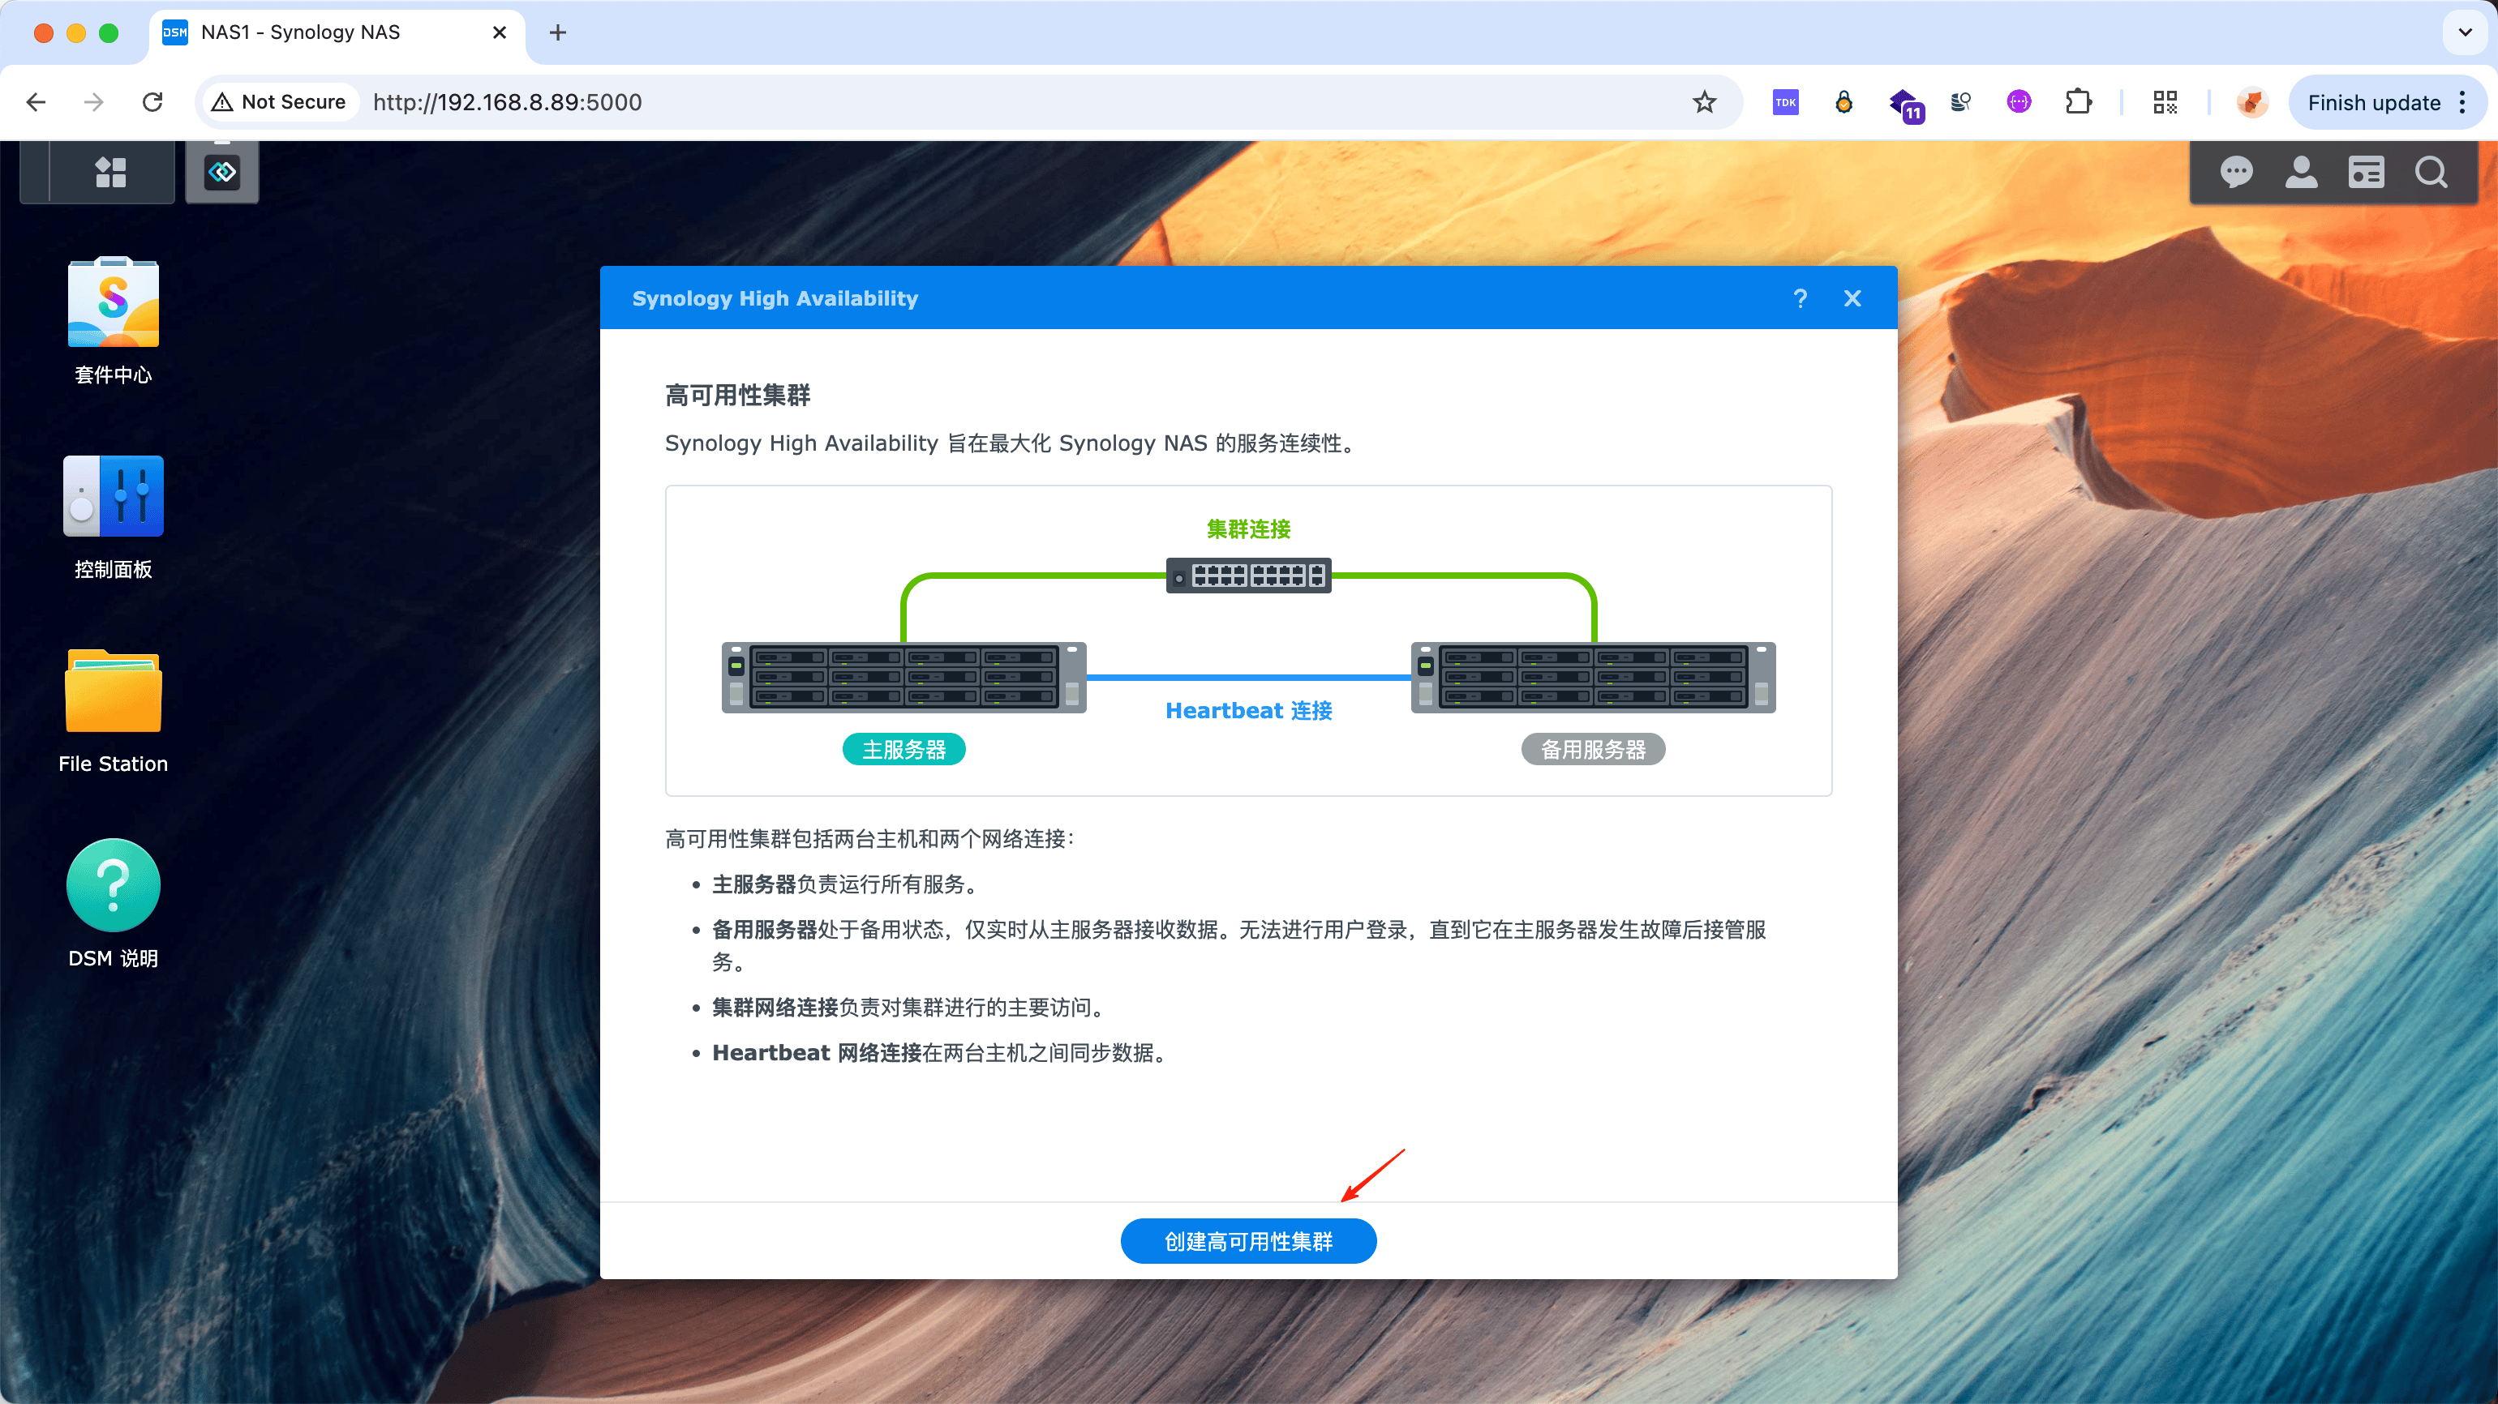2498x1404 pixels.
Task: Click the Finish update button
Action: (2373, 103)
